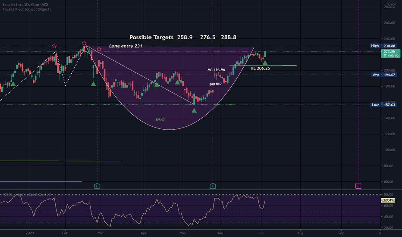
Task: Click the leftmost green earnings E icon
Action: [97, 186]
